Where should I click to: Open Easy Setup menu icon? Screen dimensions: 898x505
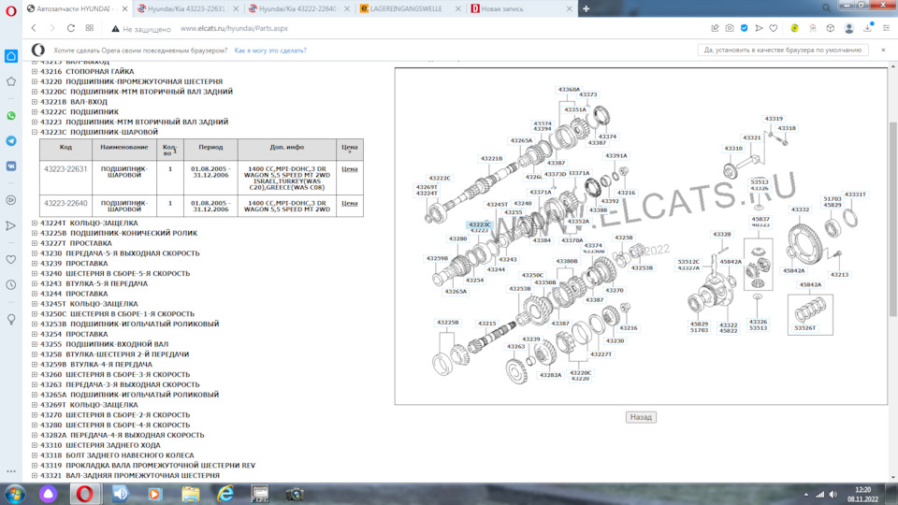886,28
